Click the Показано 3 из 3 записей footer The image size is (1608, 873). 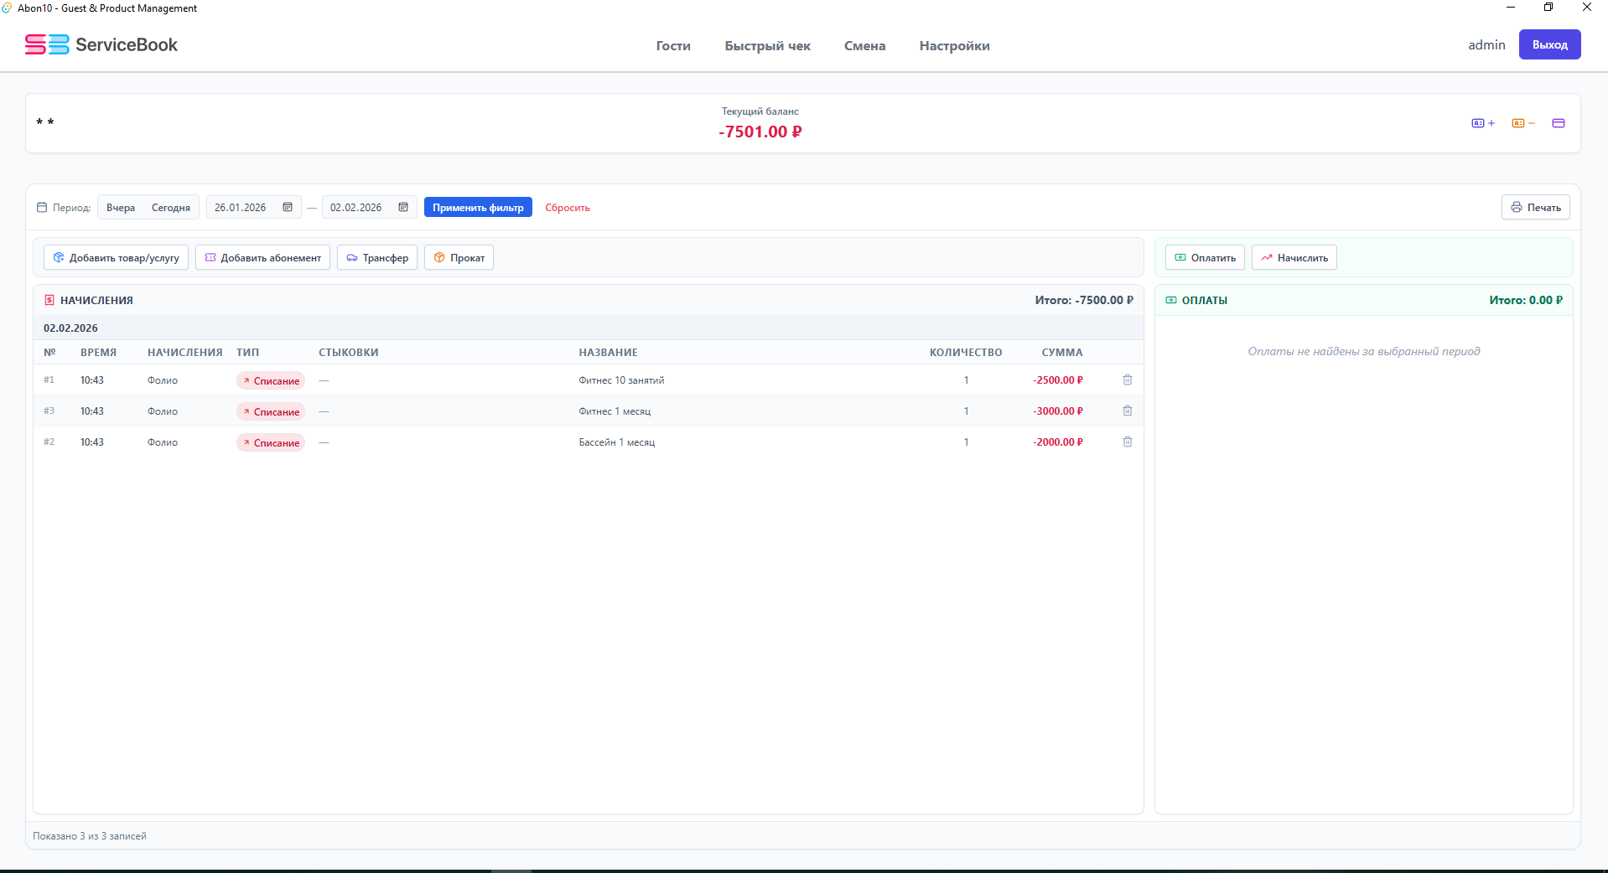[x=90, y=836]
